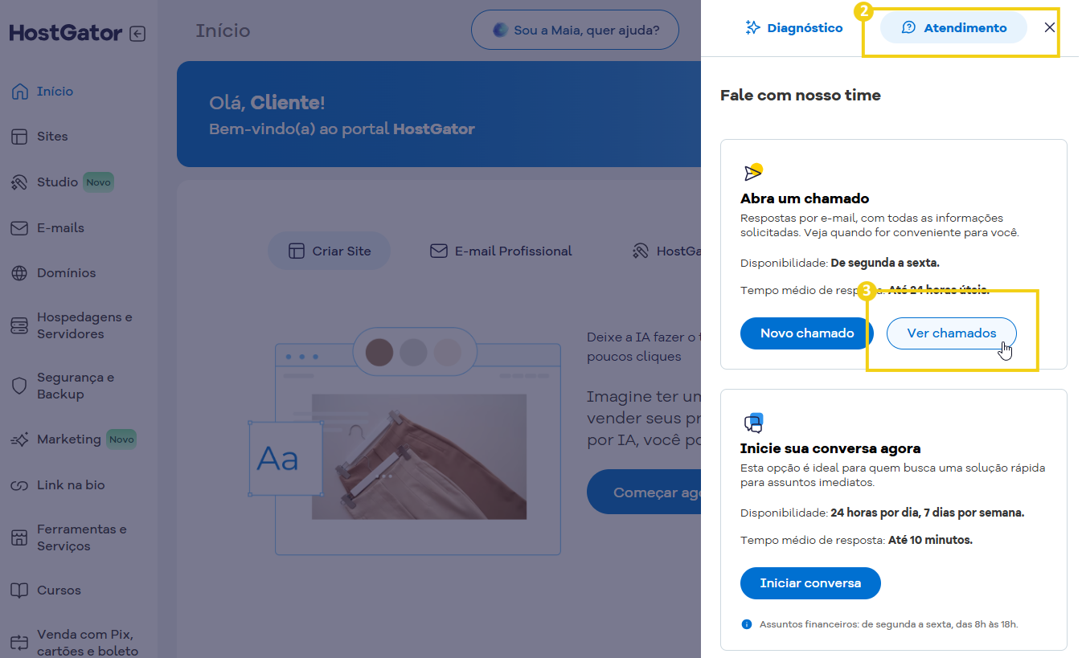Click the HostGator Studio tab icon

pos(641,251)
